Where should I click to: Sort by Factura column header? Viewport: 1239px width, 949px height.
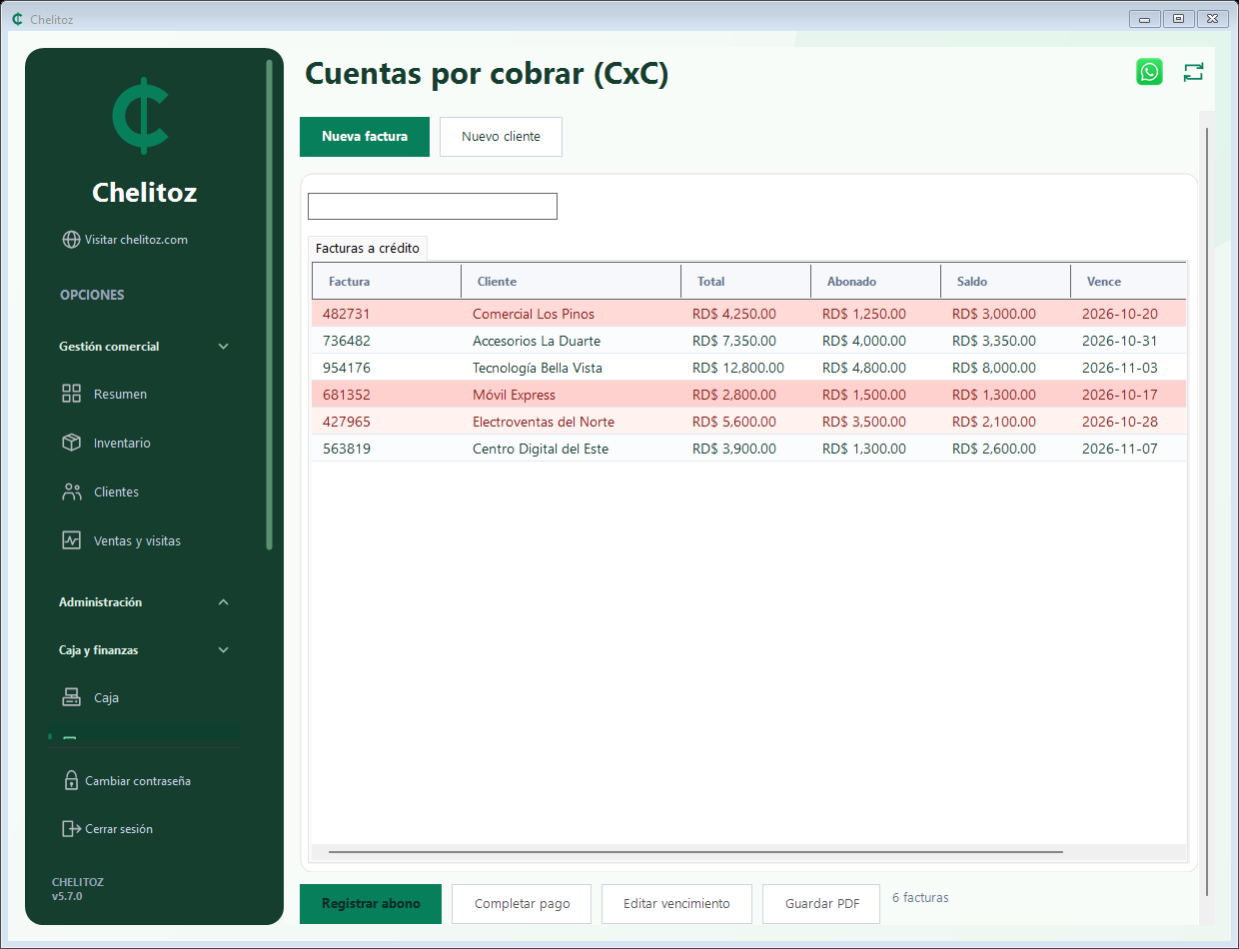pyautogui.click(x=387, y=282)
